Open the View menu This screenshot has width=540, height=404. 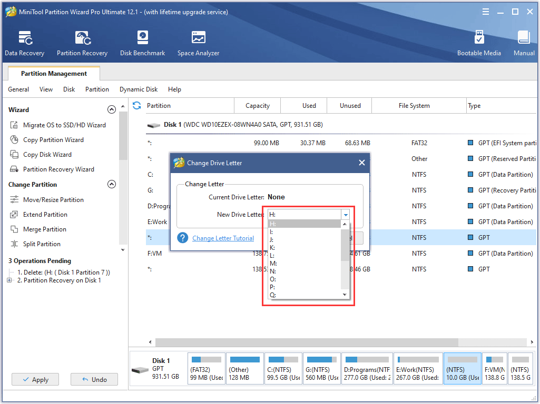tap(46, 89)
